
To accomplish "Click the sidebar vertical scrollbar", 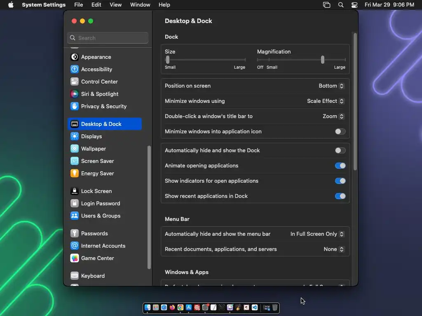I will (x=149, y=207).
